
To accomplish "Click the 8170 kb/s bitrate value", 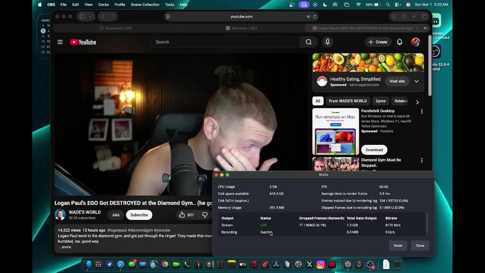I will coord(393,225).
